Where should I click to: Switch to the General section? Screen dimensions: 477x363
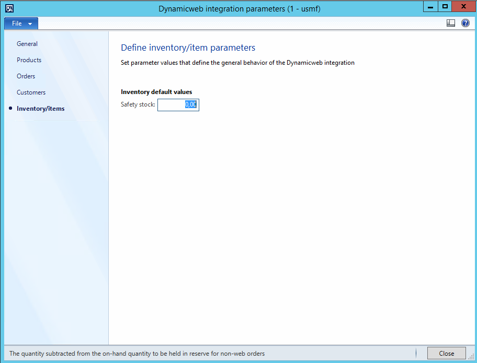tap(27, 44)
